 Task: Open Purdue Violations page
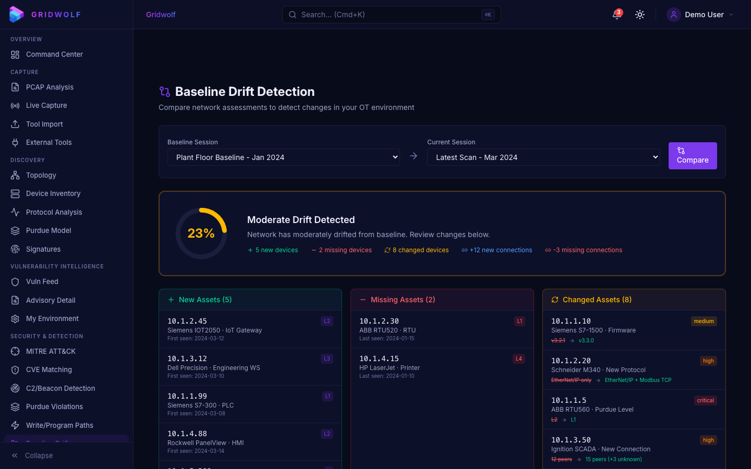pyautogui.click(x=66, y=407)
